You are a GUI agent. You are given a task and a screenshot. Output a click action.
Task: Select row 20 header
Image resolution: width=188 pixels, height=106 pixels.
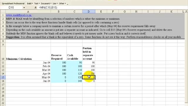coord(3,96)
